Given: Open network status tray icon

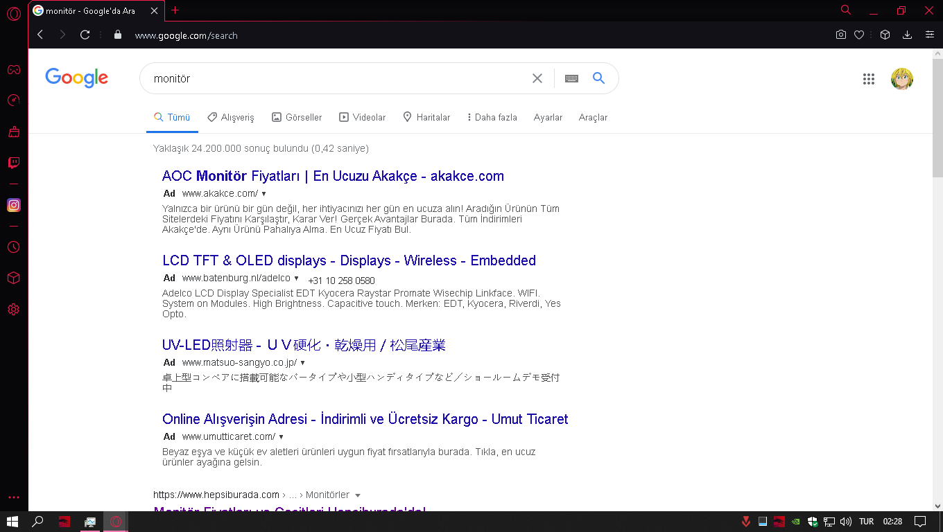Looking at the screenshot, I should (829, 522).
